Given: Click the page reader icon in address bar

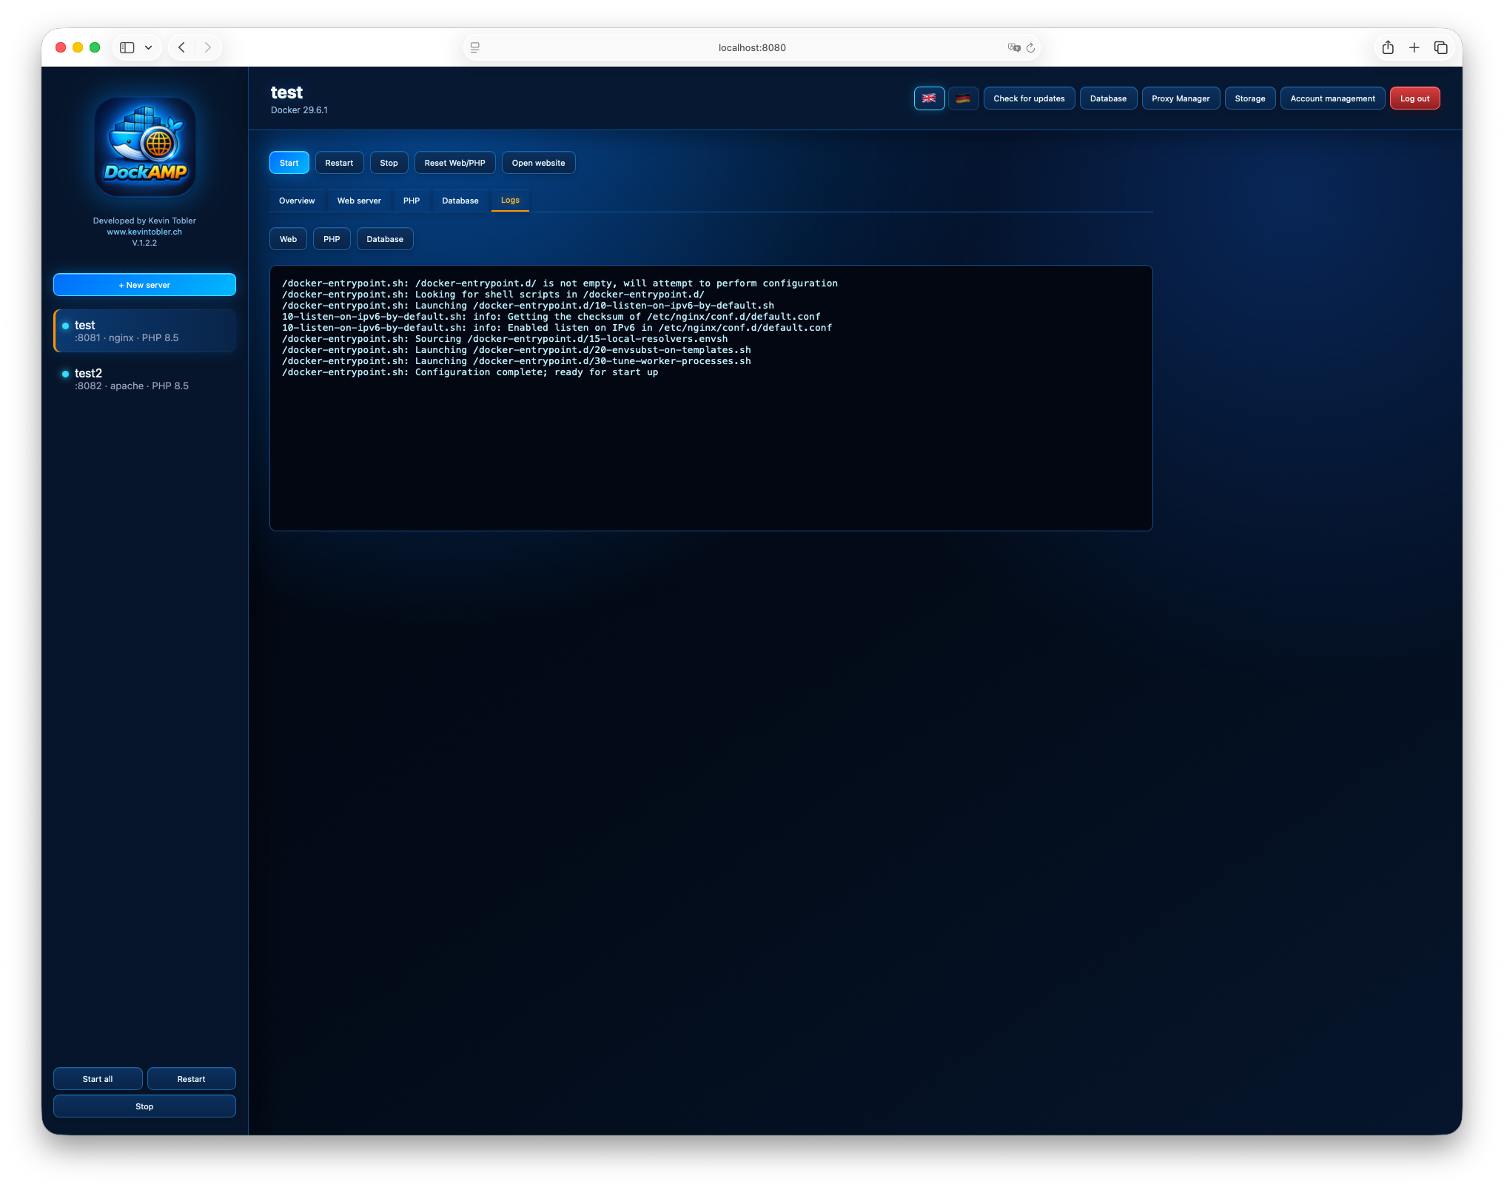Looking at the screenshot, I should point(475,47).
